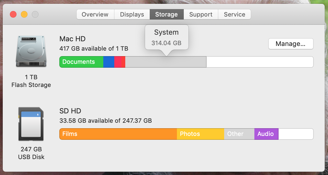Click the free space in Mac HD bar

pos(260,62)
